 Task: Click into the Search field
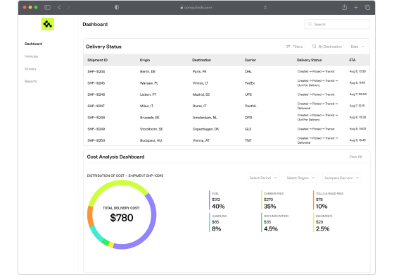pos(337,24)
